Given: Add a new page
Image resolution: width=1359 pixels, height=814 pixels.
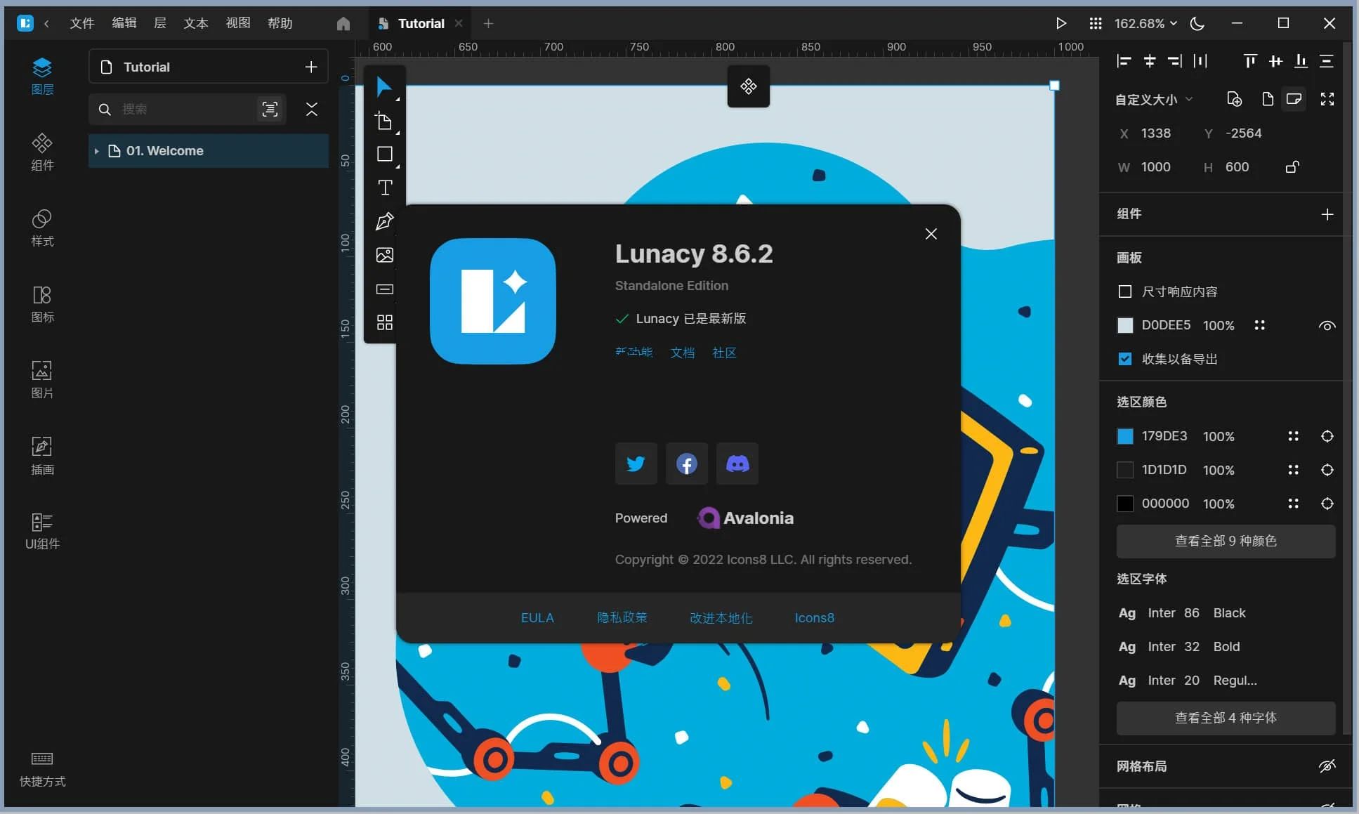Looking at the screenshot, I should click(x=310, y=67).
